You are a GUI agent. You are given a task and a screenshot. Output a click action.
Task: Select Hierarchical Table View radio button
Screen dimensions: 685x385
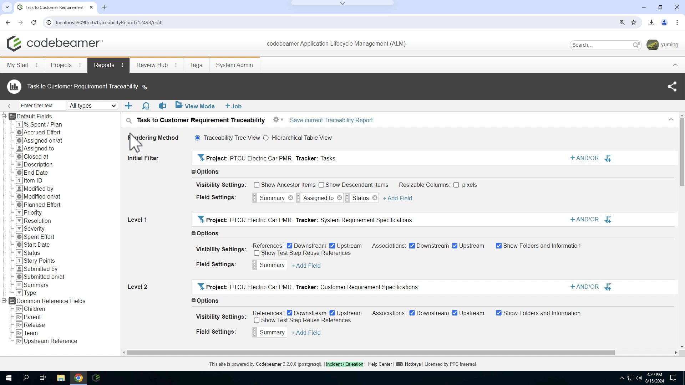[x=266, y=138]
